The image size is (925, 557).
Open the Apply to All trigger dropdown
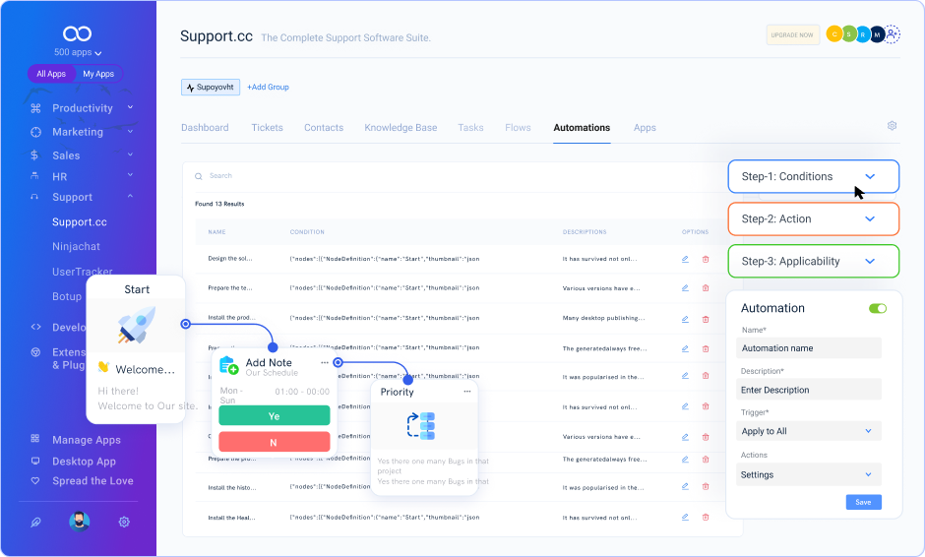tap(808, 431)
